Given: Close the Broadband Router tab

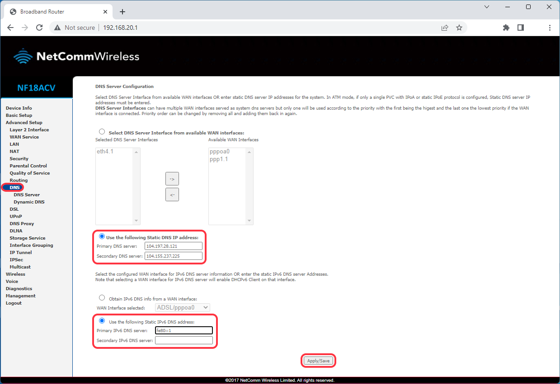Looking at the screenshot, I should tap(105, 12).
